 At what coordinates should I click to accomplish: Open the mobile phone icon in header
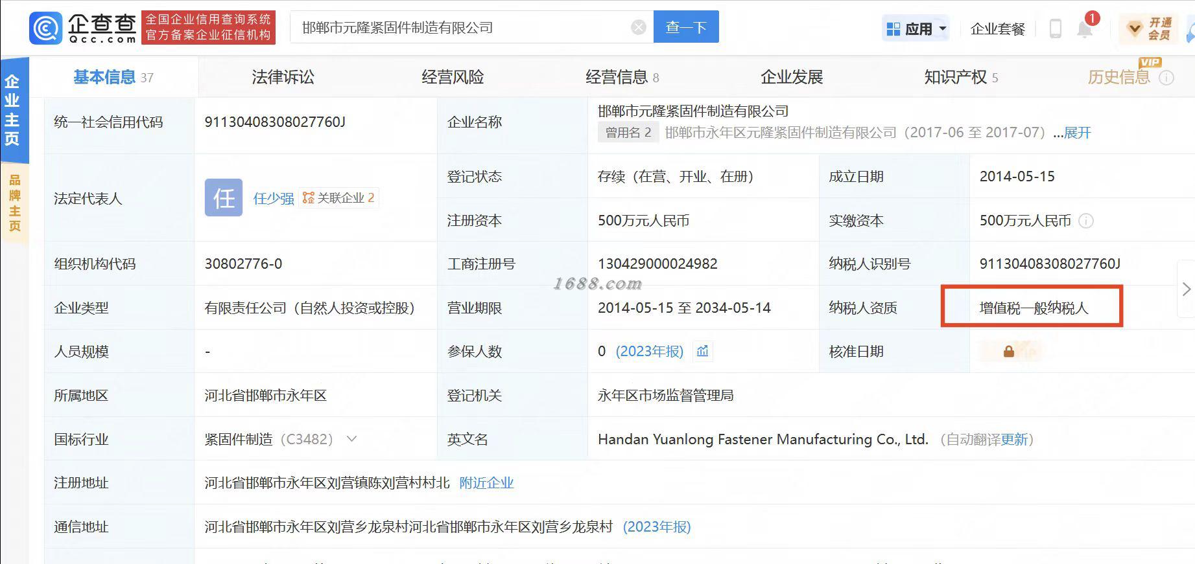[x=1055, y=28]
